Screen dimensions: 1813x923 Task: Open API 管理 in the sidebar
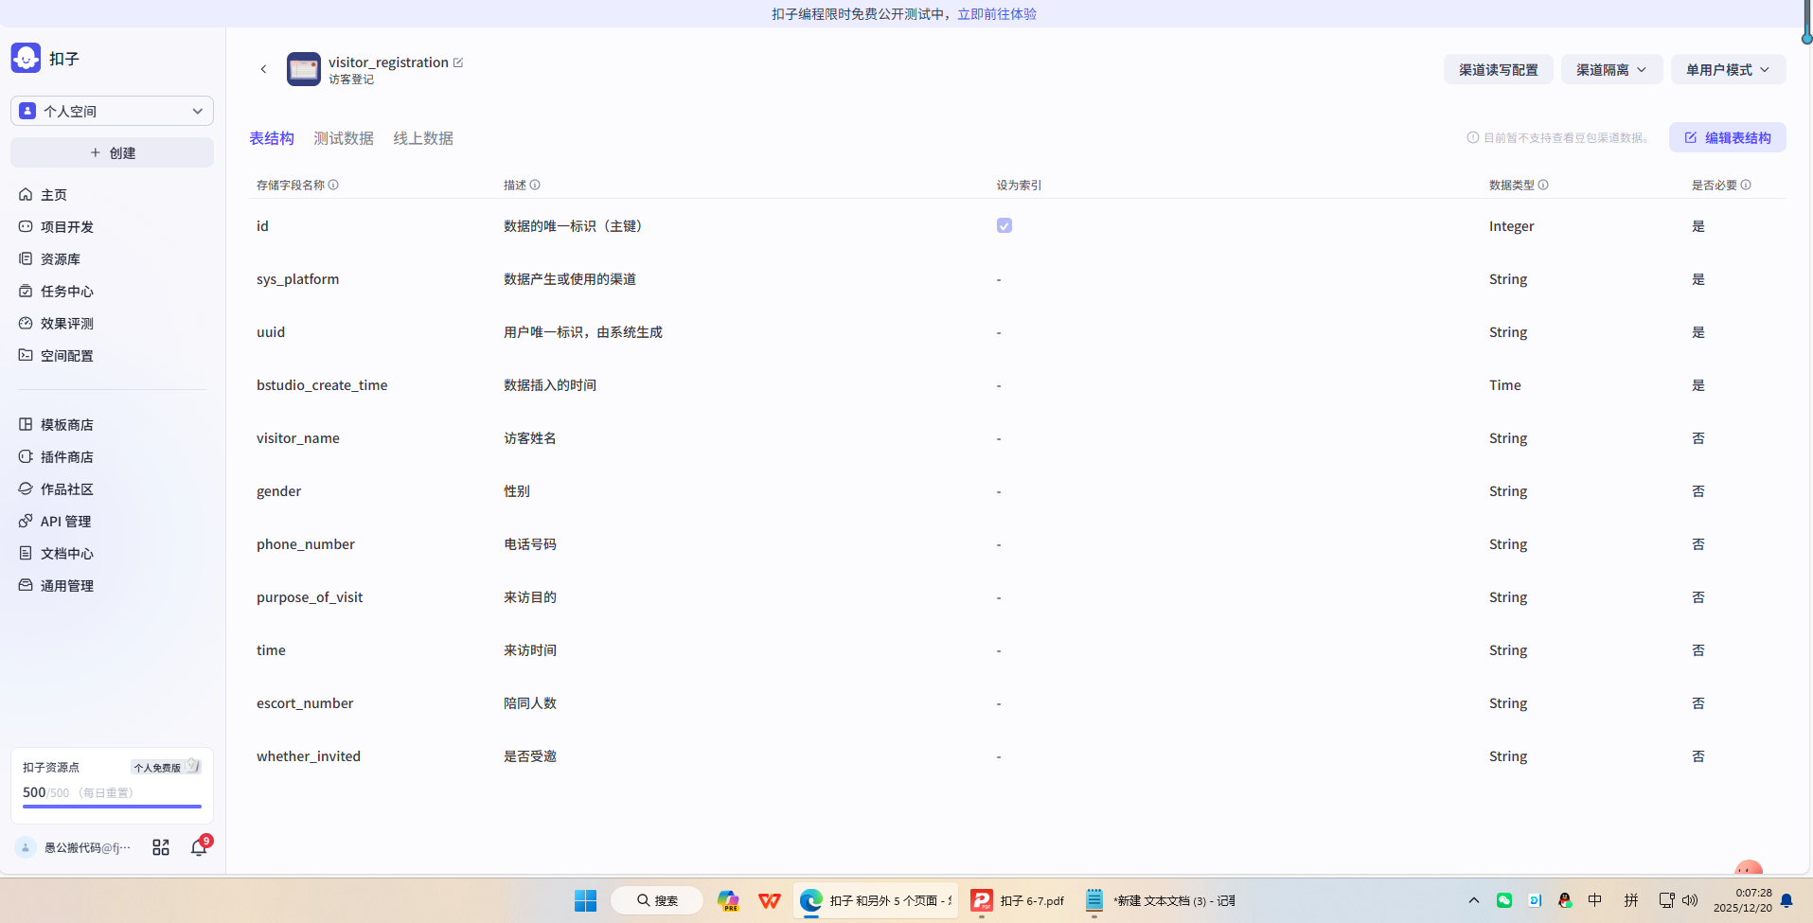point(65,521)
